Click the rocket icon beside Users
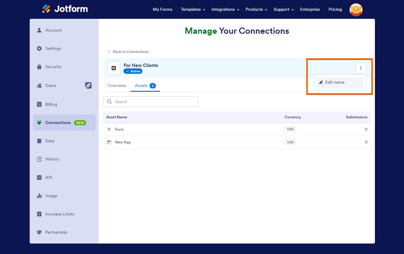This screenshot has width=404, height=254. pos(88,85)
